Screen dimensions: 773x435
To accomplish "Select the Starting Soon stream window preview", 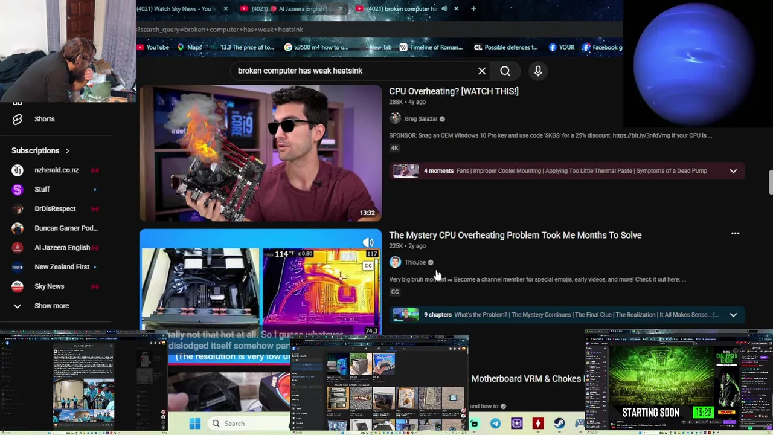I will [679, 382].
